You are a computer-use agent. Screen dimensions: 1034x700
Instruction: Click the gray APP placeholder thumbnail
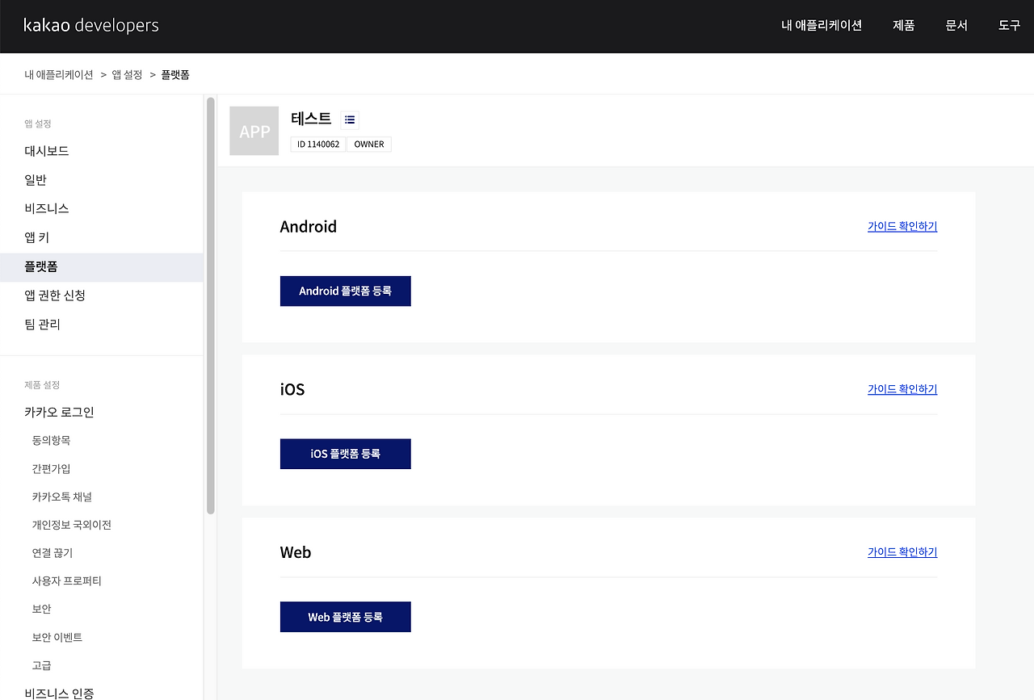(254, 130)
